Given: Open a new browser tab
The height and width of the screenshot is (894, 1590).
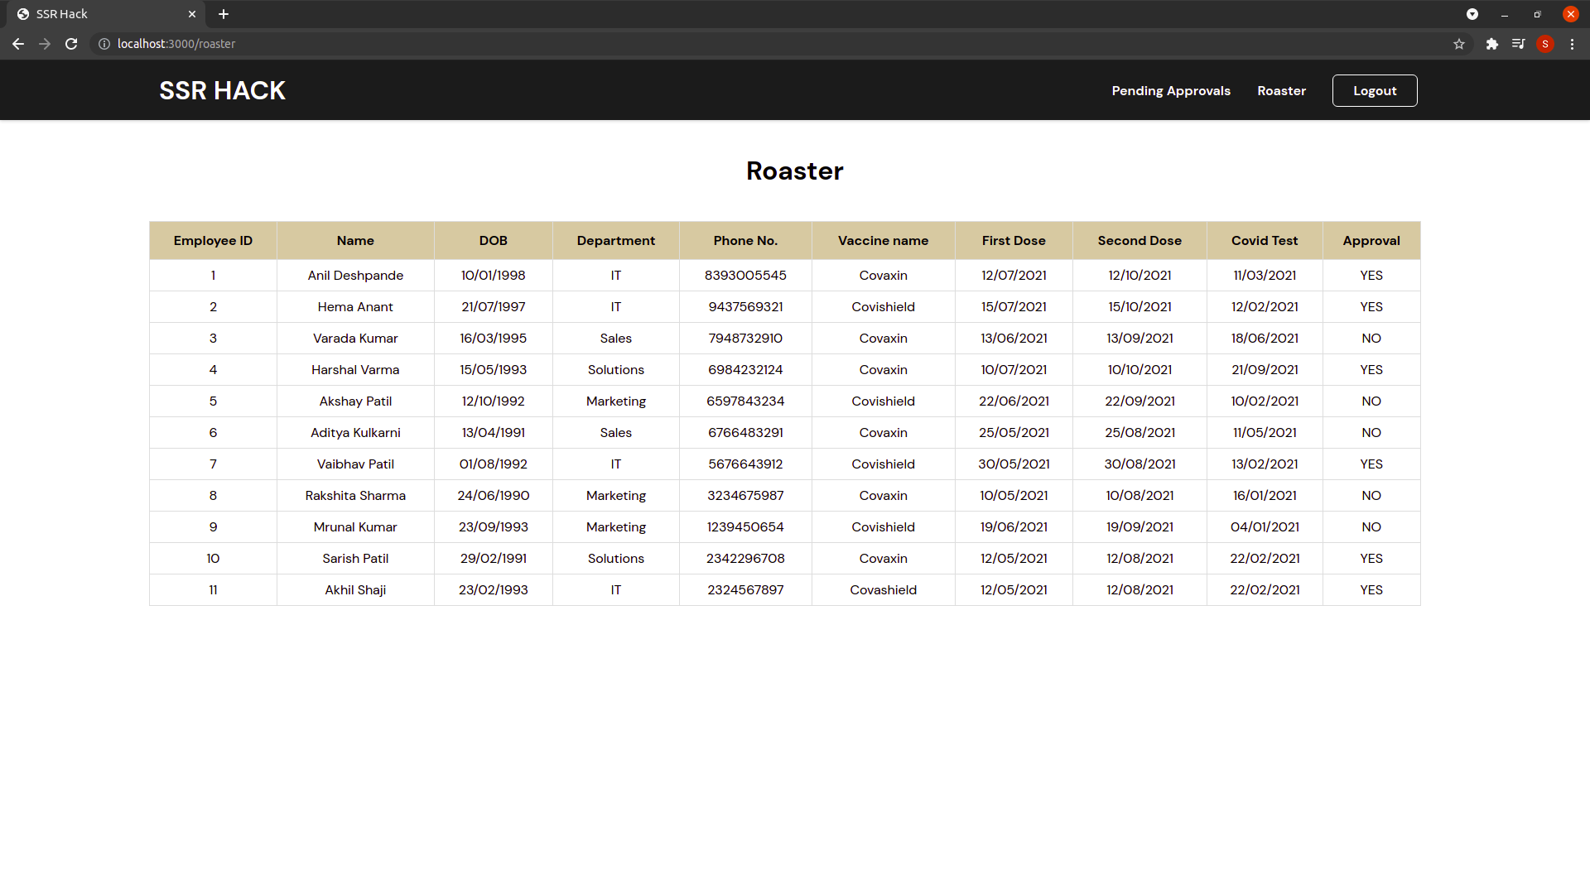Looking at the screenshot, I should click(224, 14).
